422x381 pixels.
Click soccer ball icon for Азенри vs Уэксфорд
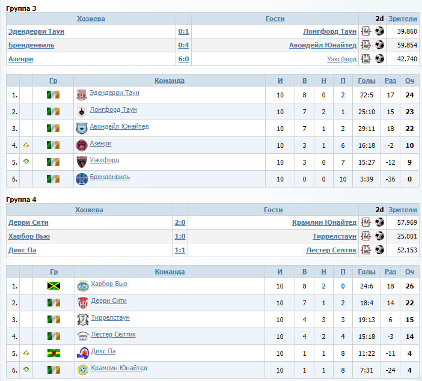[379, 58]
